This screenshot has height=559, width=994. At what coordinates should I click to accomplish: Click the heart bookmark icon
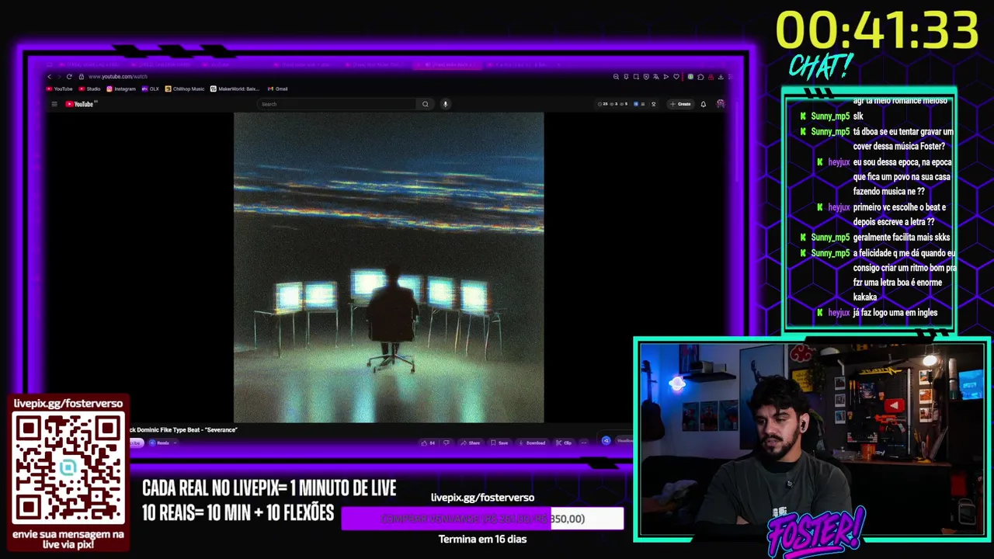(x=676, y=77)
